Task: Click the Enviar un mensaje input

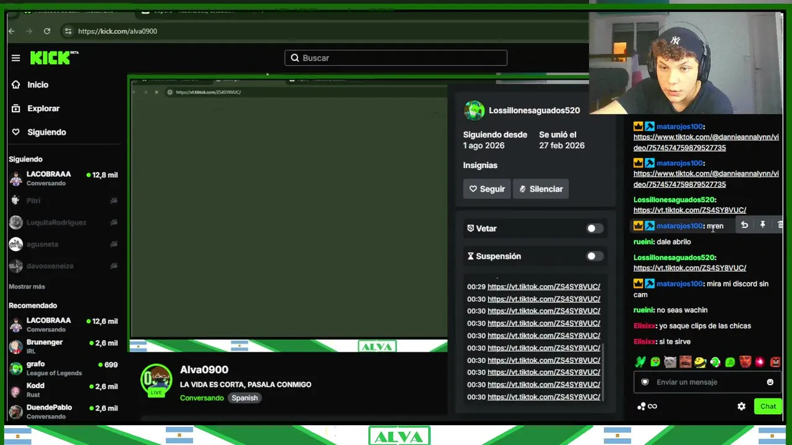Action: point(706,382)
